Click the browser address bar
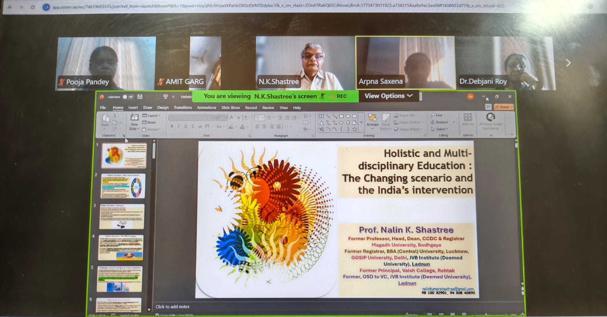The height and width of the screenshot is (317, 607). pos(279,6)
